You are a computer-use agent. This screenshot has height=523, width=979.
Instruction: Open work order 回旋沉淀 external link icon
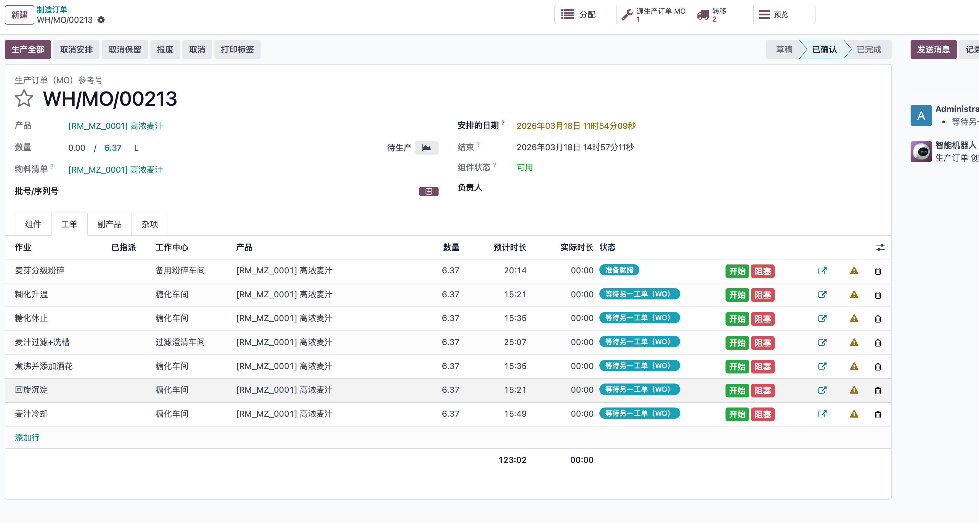click(822, 390)
